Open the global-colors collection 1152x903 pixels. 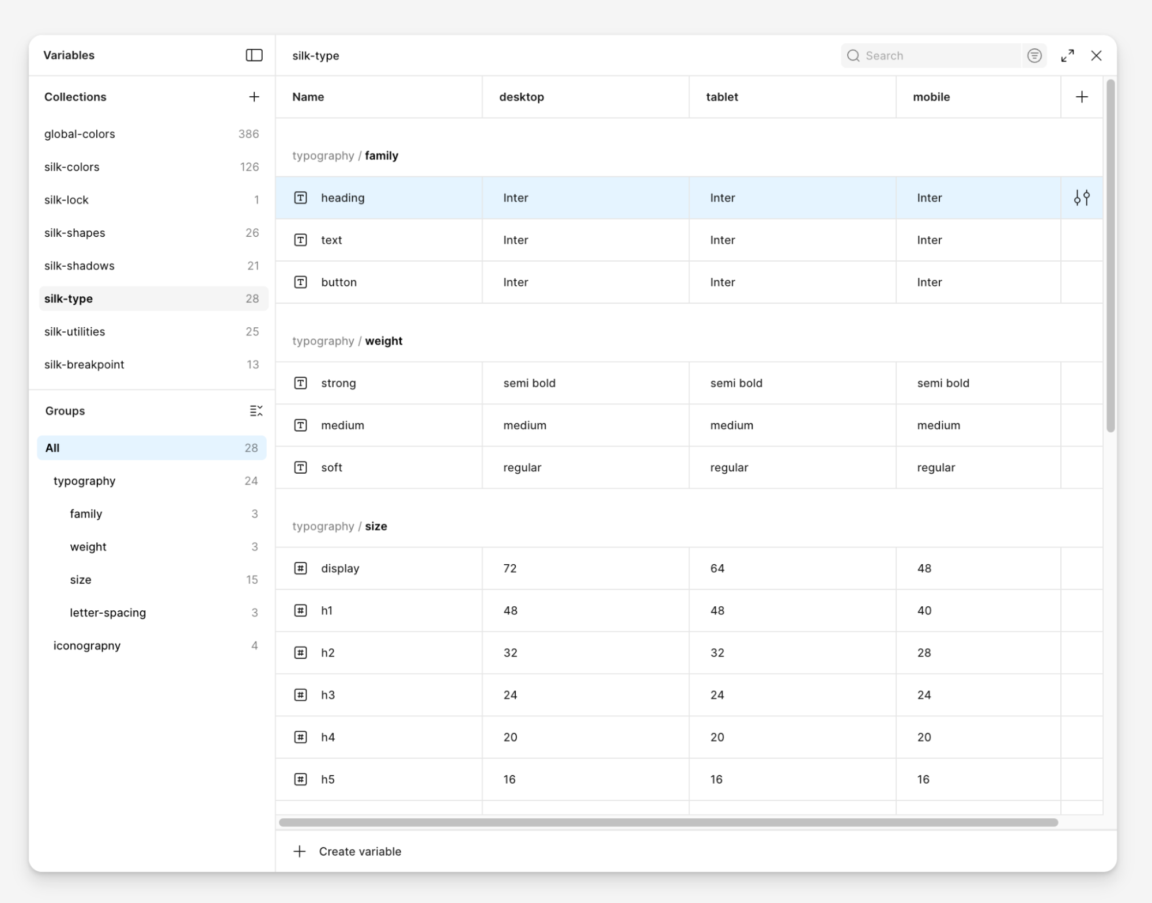tap(80, 134)
